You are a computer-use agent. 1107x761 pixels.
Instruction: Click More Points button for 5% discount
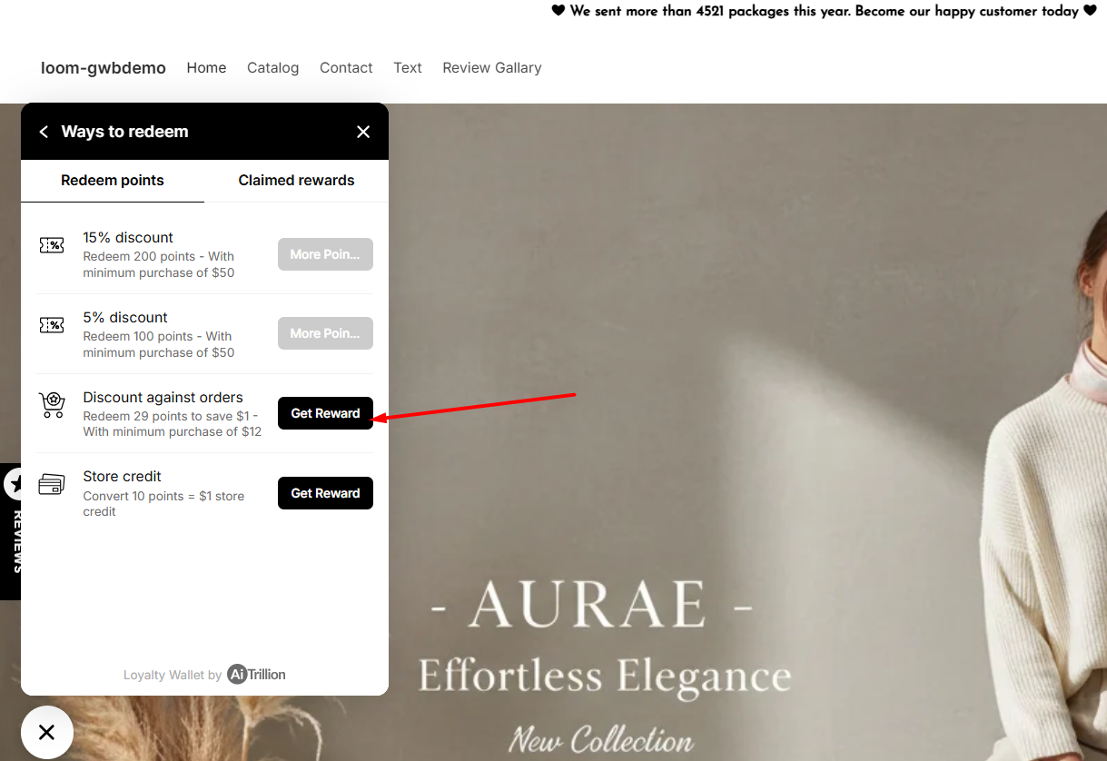(x=325, y=333)
